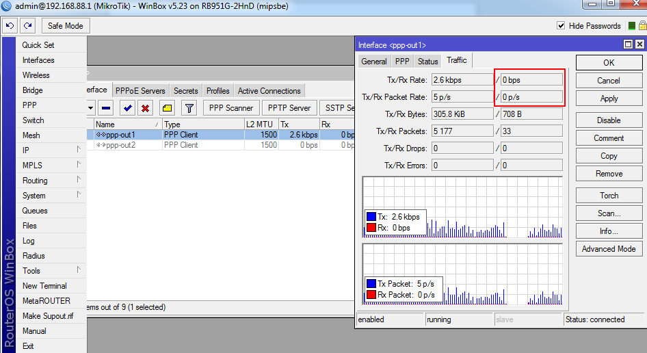Expand the IP submenu

pyautogui.click(x=79, y=149)
